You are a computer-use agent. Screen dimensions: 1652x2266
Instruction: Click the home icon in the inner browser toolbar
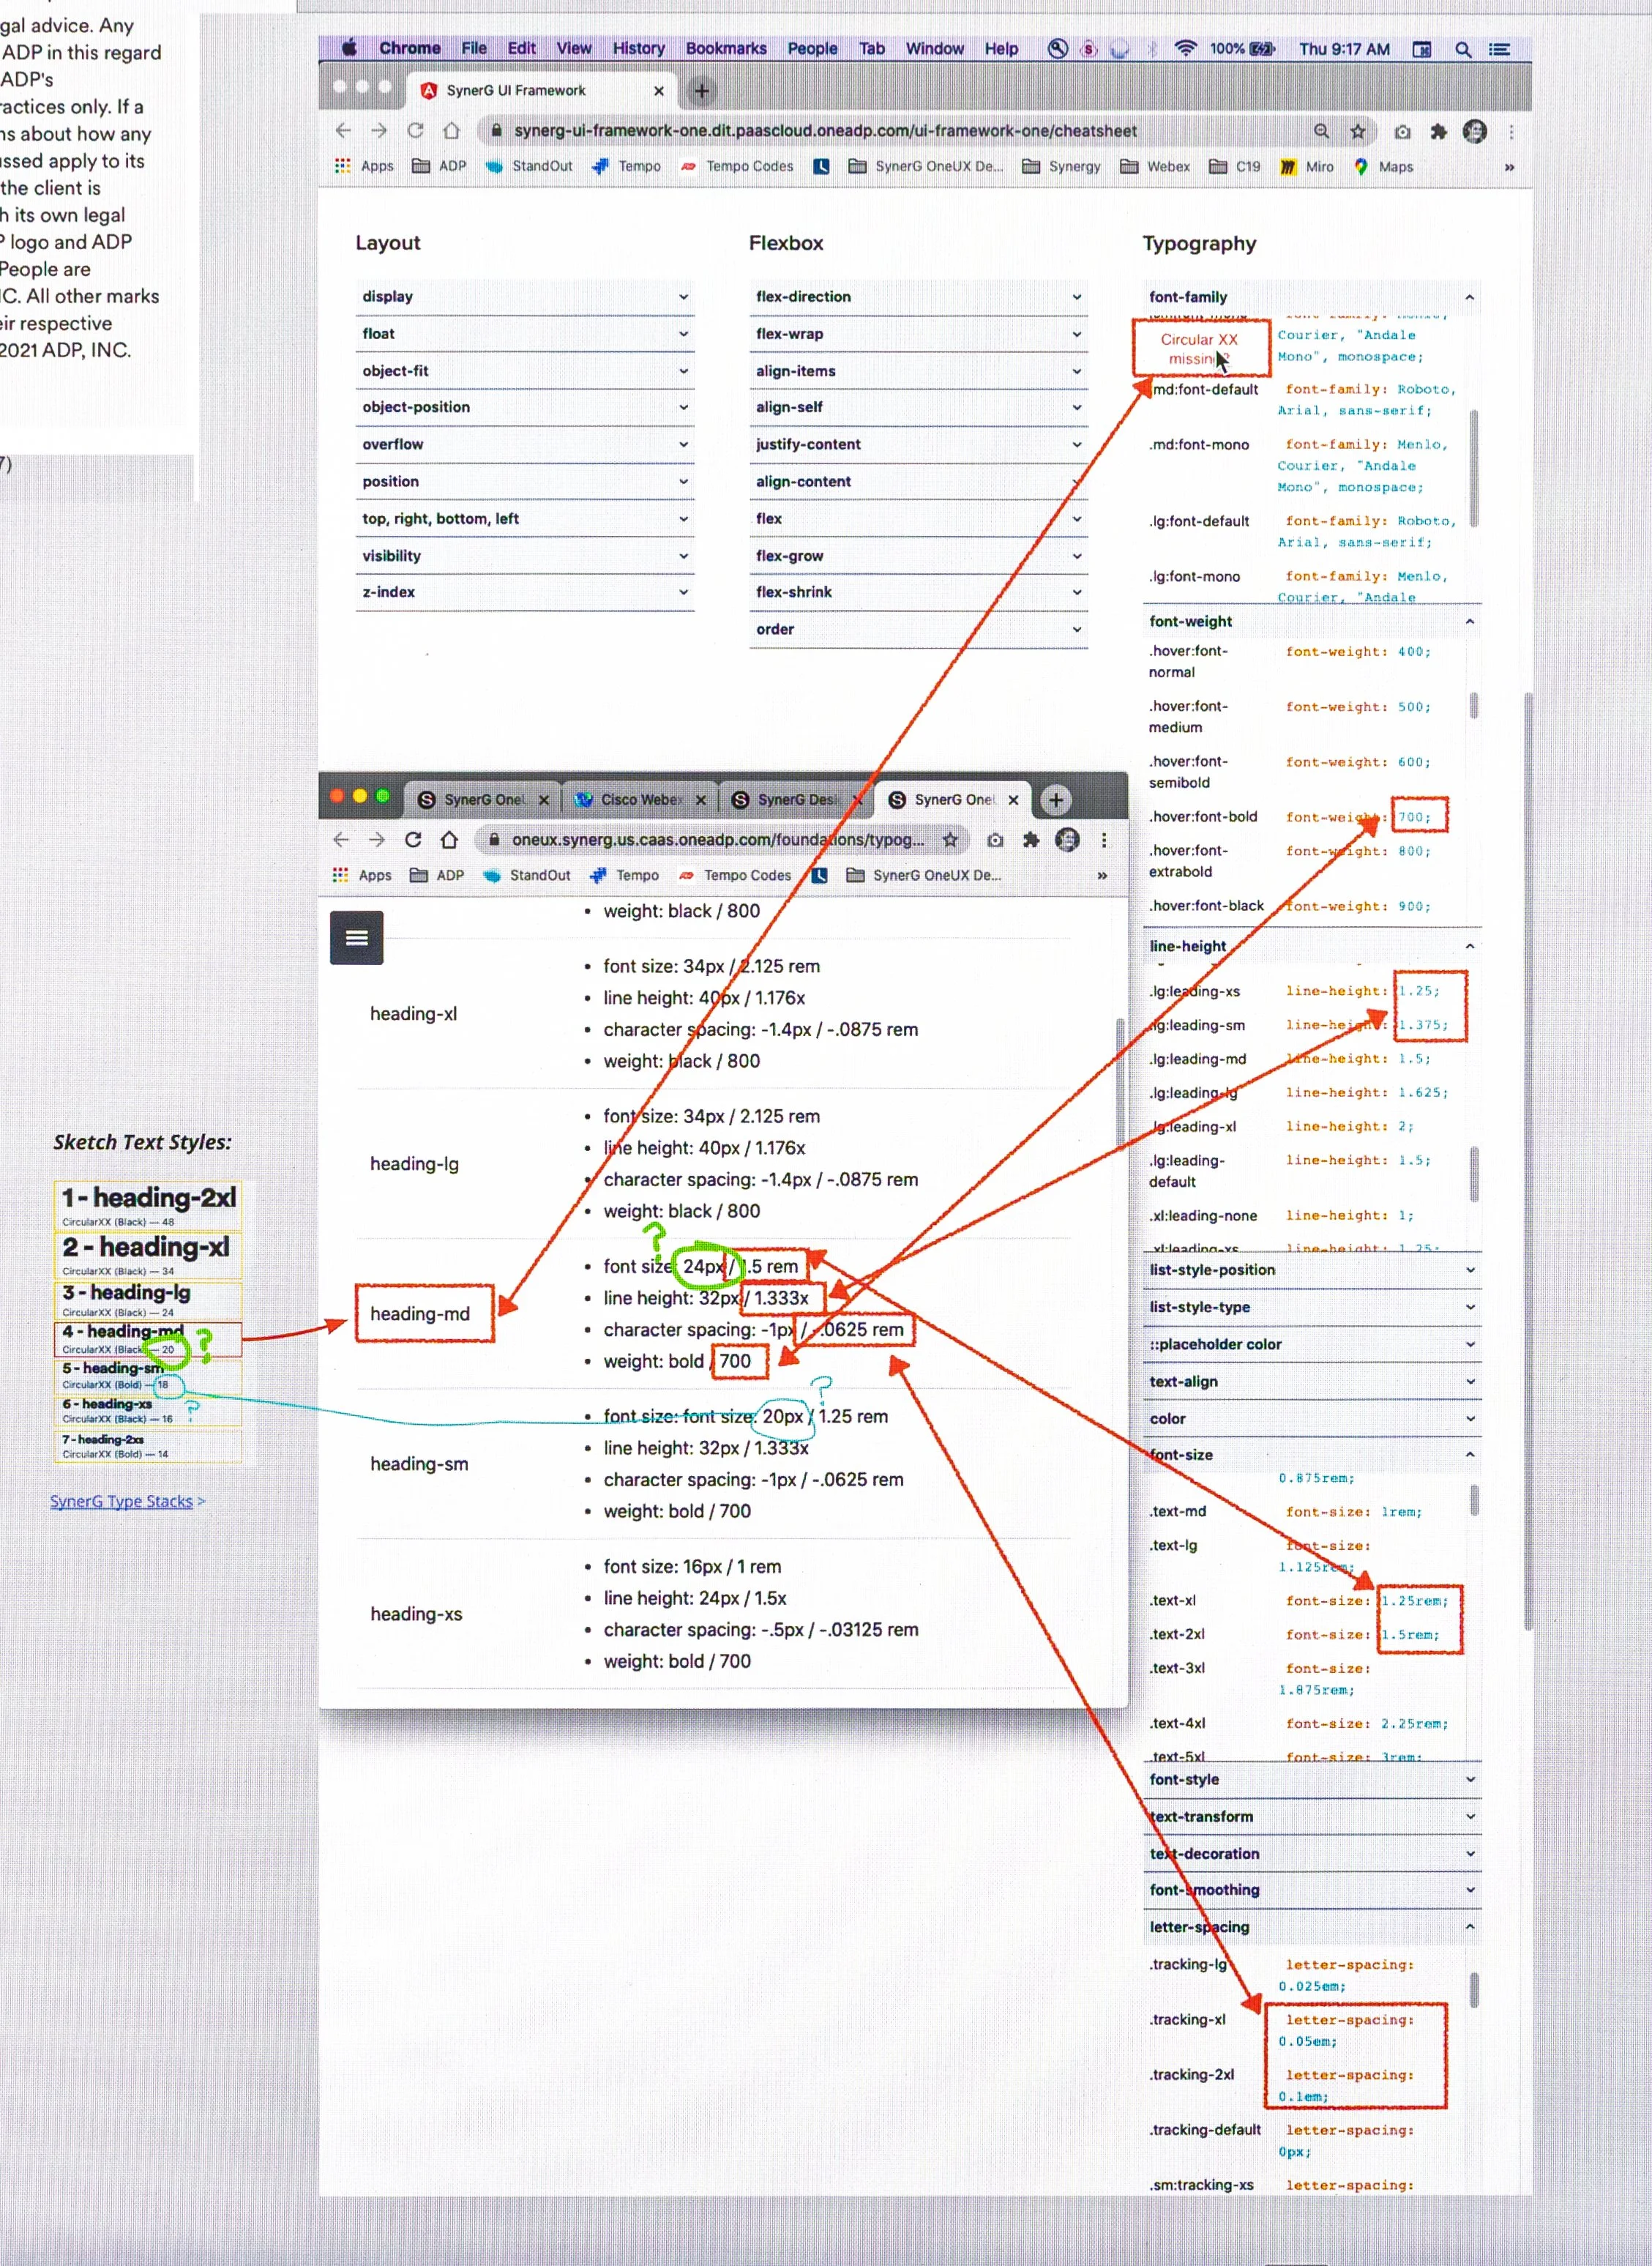click(x=449, y=839)
